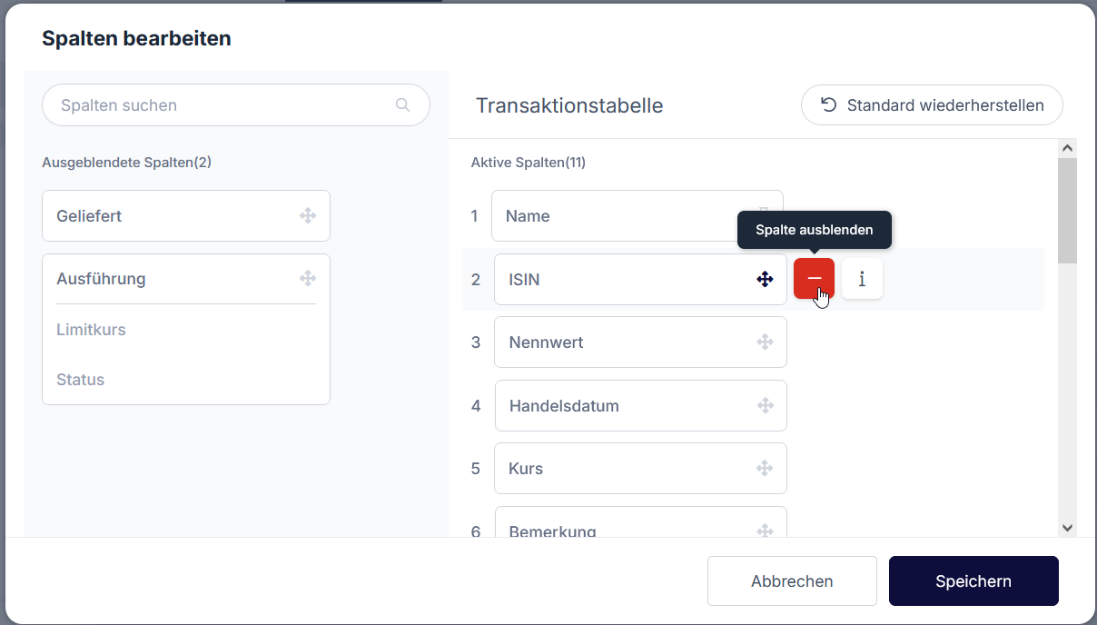Save changes with Speichern button
Viewport: 1097px width, 625px height.
pyautogui.click(x=973, y=581)
